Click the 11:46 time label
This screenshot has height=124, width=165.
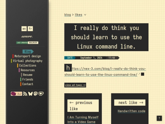(x=112, y=58)
